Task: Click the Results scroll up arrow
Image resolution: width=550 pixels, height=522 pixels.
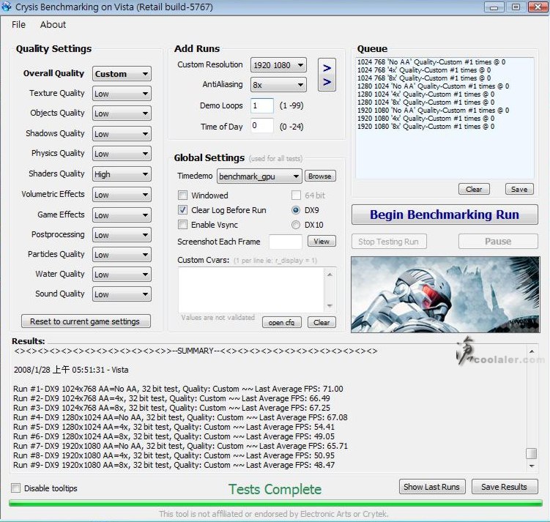Action: coord(532,351)
